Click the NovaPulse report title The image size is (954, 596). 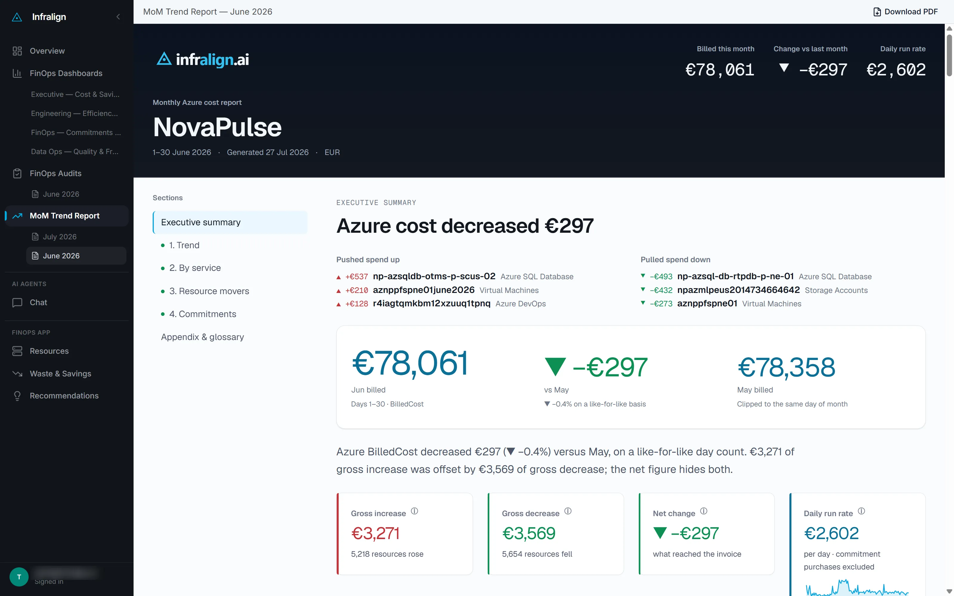(217, 127)
